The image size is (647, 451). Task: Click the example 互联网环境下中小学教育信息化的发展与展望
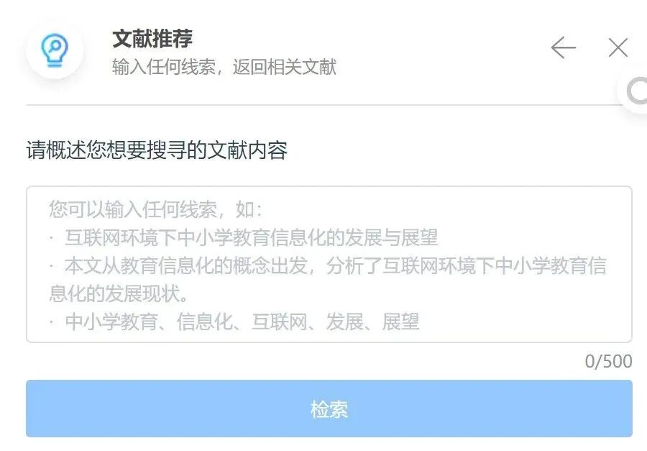point(252,237)
